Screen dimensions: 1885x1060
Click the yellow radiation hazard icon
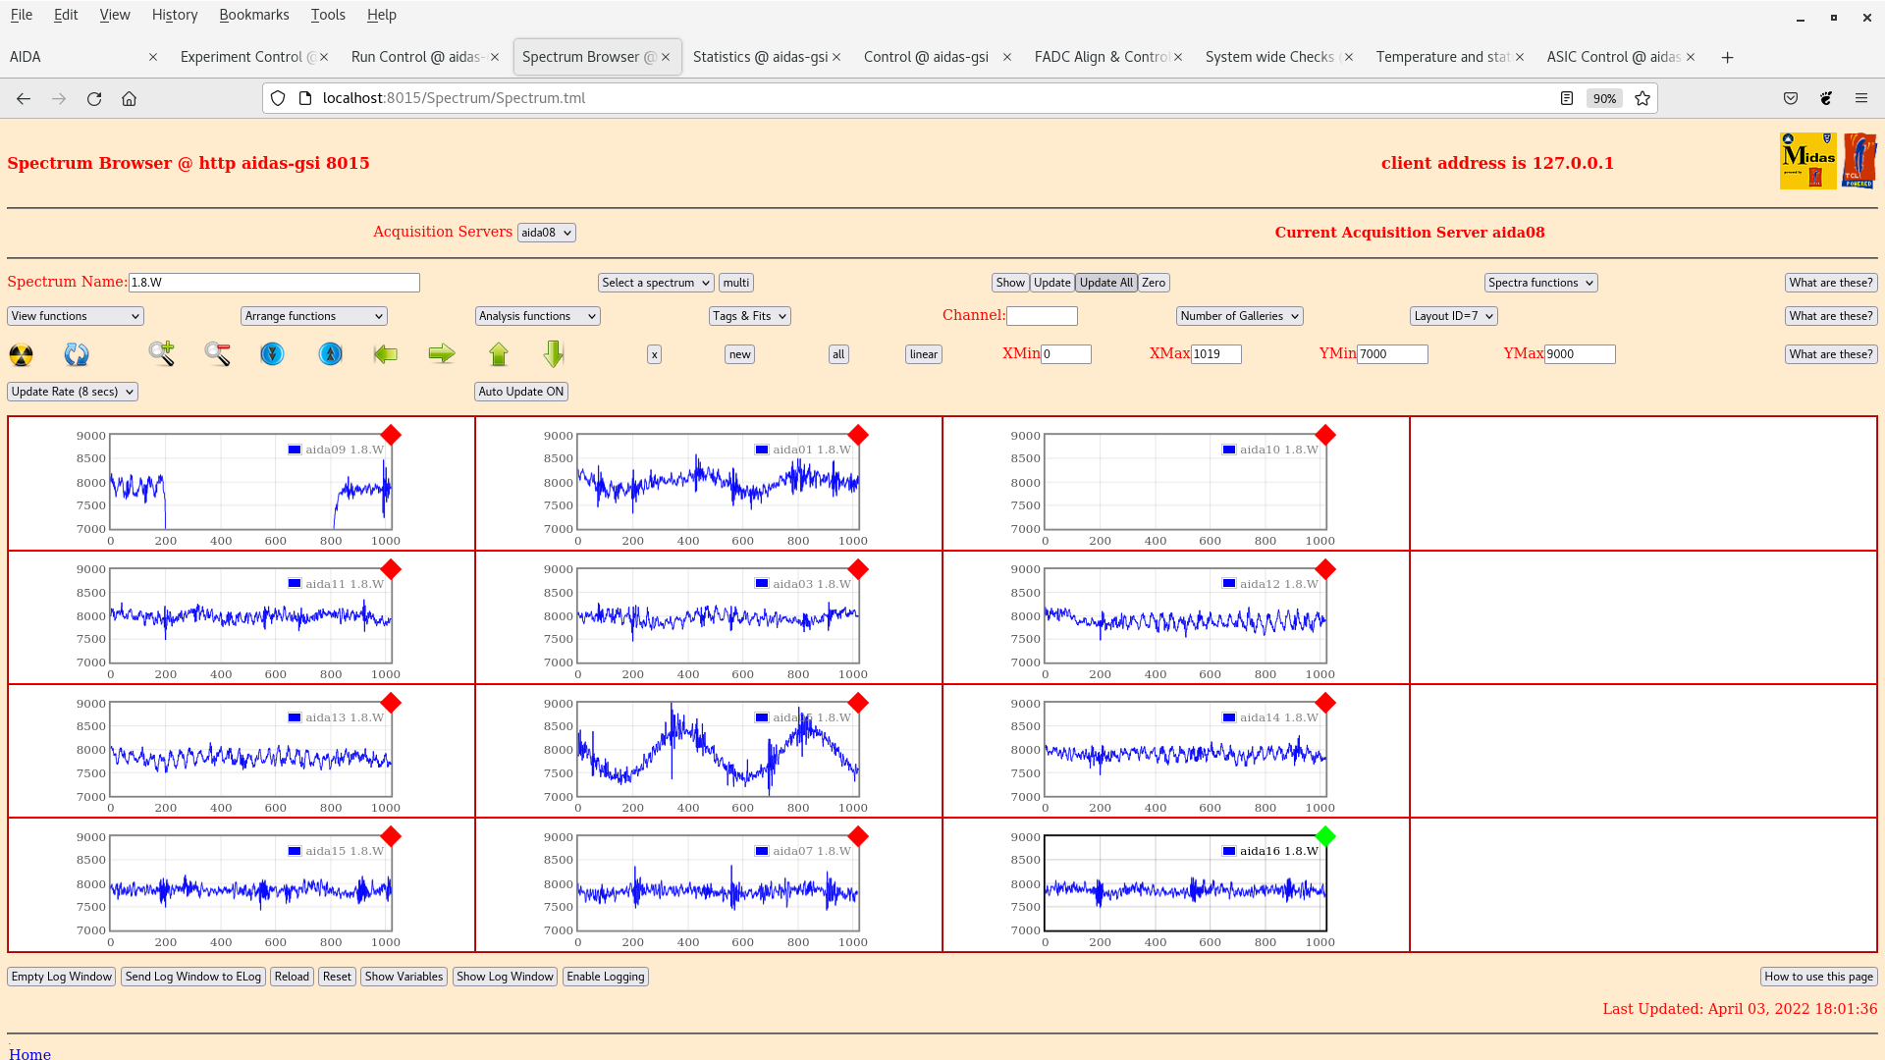tap(21, 354)
